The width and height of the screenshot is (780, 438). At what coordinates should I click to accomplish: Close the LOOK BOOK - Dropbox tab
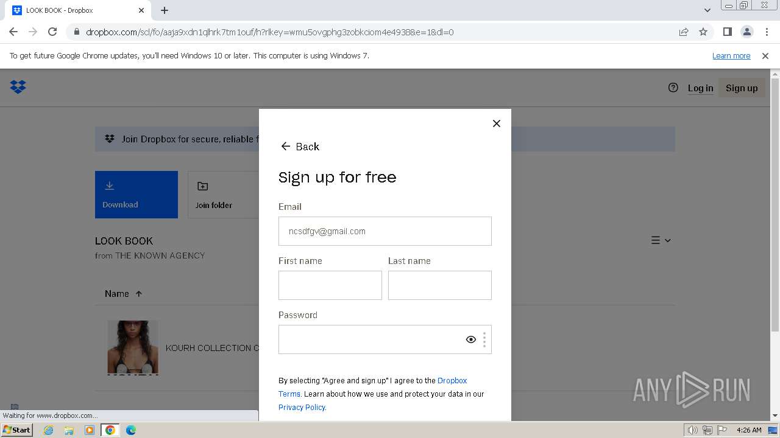coord(141,10)
